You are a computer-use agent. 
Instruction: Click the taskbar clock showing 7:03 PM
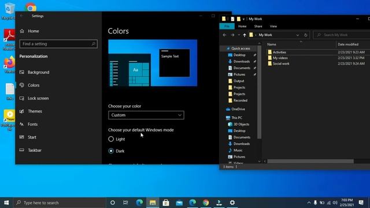347,203
